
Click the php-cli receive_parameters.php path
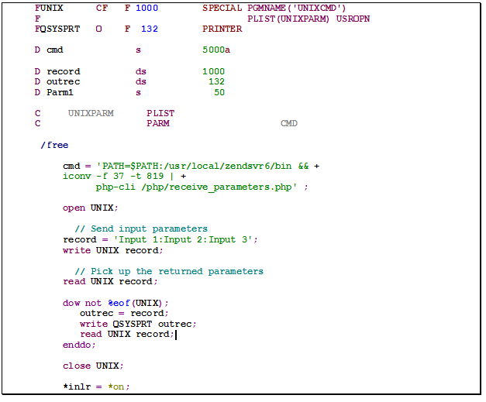[x=197, y=187]
